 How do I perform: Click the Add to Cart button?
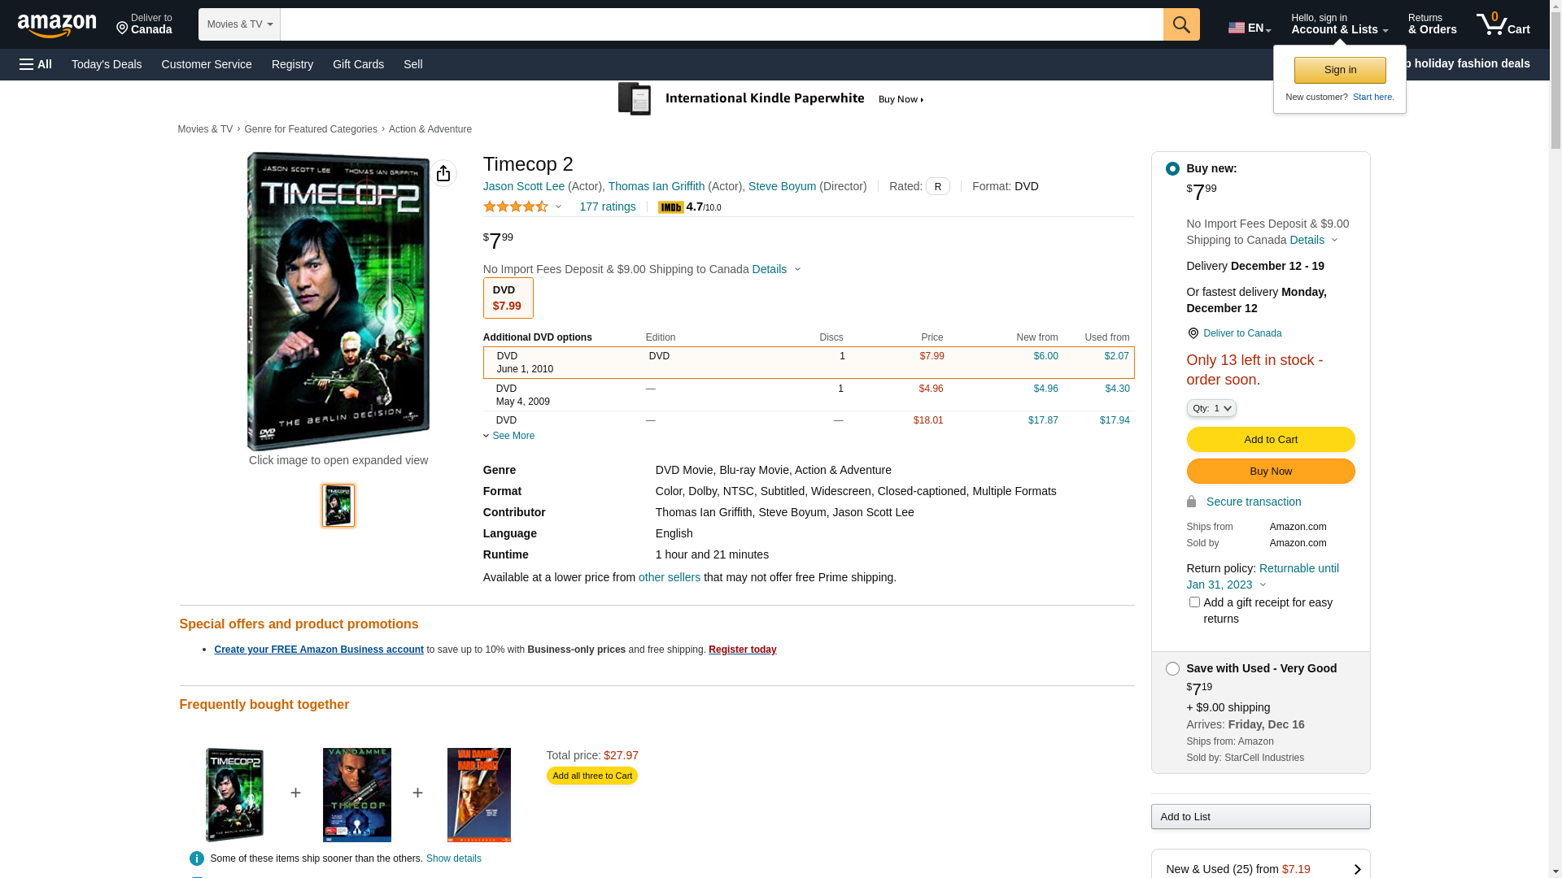tap(1270, 440)
